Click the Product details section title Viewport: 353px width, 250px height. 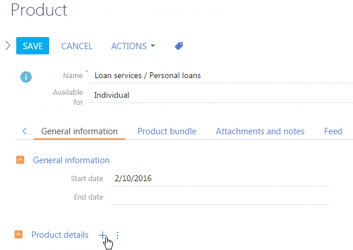[60, 235]
